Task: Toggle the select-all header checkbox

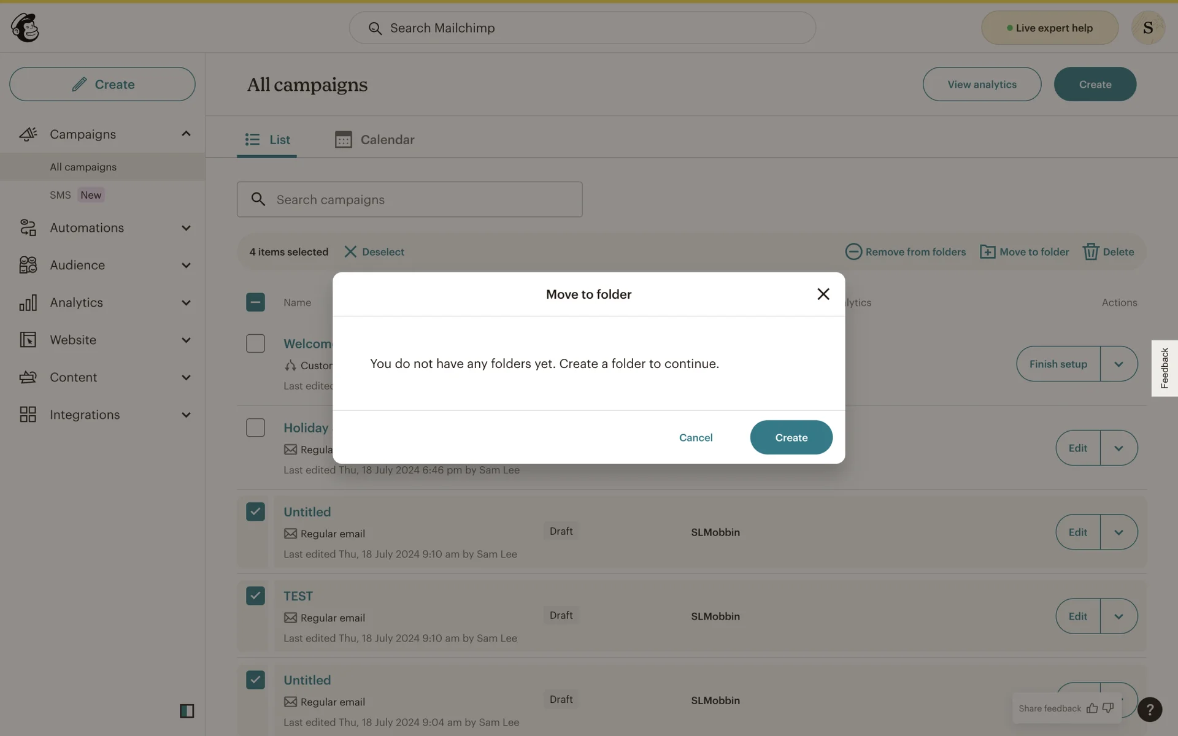Action: pos(255,302)
